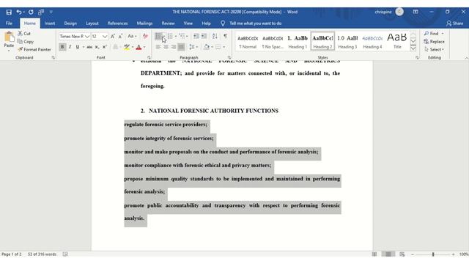The height and width of the screenshot is (264, 469).
Task: Toggle show paragraph marks
Action: click(x=226, y=36)
